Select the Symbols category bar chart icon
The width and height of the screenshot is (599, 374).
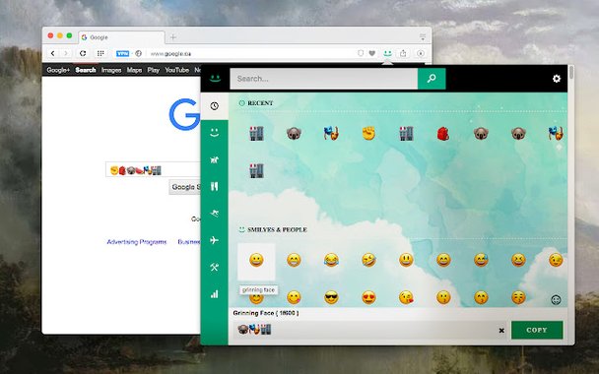point(215,294)
